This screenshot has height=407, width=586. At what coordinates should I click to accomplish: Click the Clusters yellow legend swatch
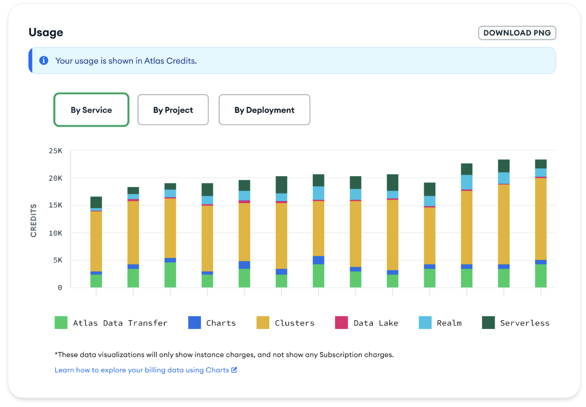[x=263, y=323]
